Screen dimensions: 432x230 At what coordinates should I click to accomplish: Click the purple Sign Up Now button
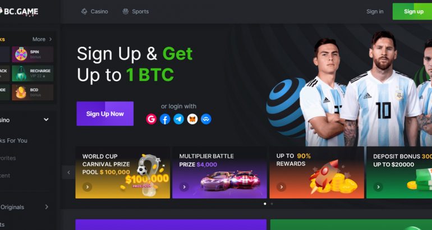(105, 113)
